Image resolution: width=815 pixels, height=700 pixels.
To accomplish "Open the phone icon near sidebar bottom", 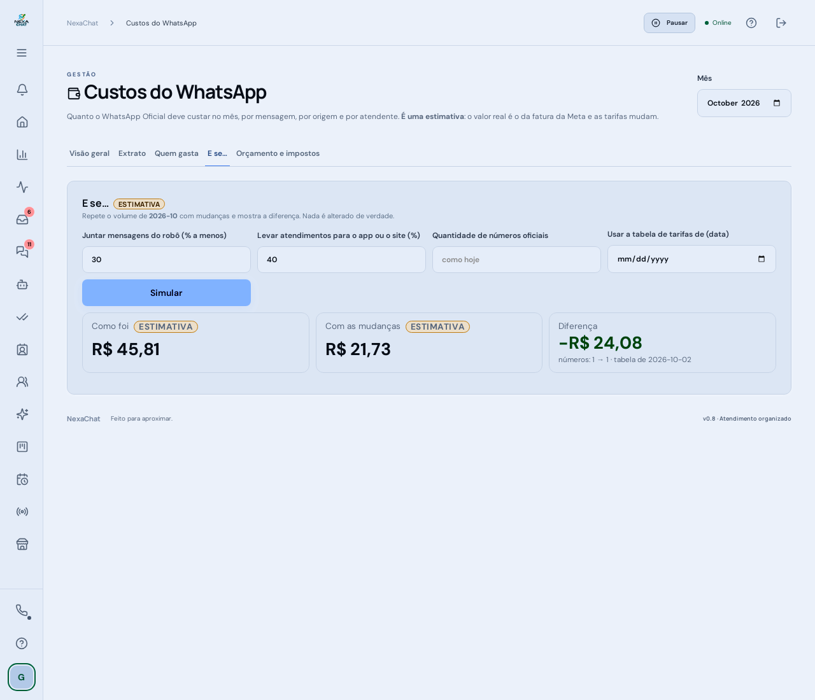I will click(x=22, y=610).
